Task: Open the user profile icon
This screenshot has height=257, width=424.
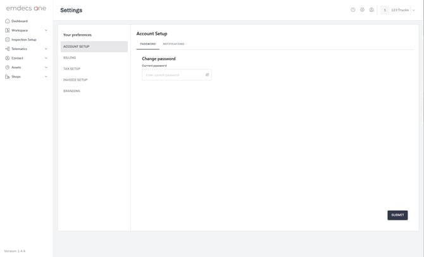Action: pos(371,9)
